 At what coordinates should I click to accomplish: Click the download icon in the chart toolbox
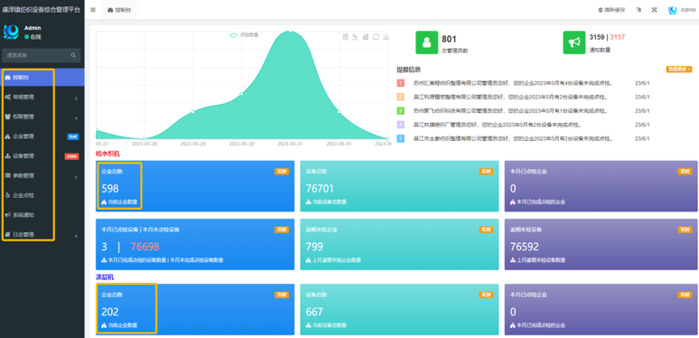point(386,37)
